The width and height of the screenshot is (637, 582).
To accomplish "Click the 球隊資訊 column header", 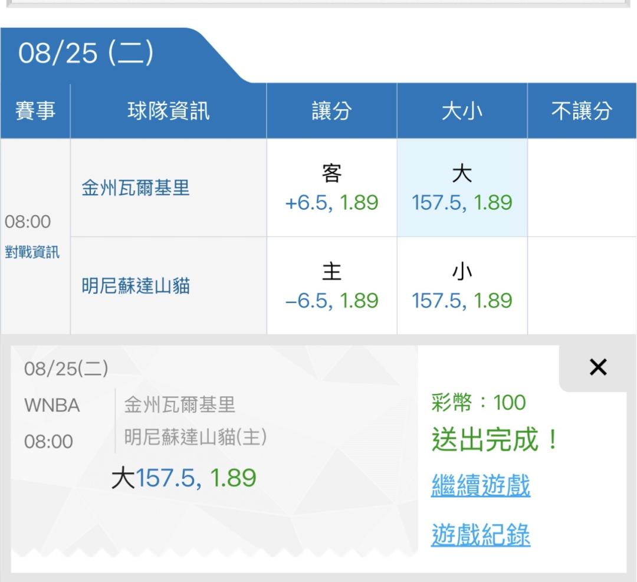I will 168,110.
